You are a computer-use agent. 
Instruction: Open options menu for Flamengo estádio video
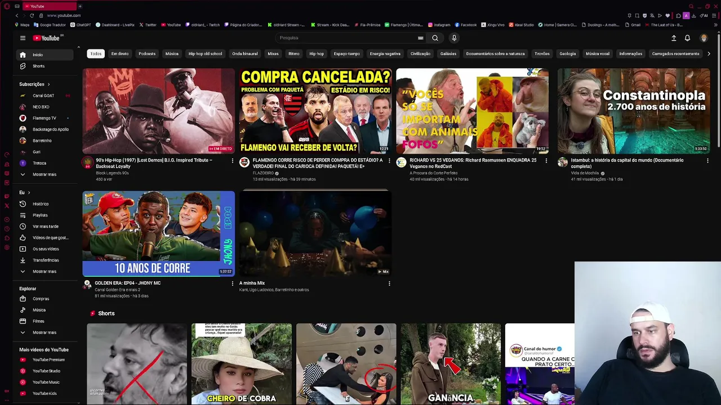coord(389,161)
